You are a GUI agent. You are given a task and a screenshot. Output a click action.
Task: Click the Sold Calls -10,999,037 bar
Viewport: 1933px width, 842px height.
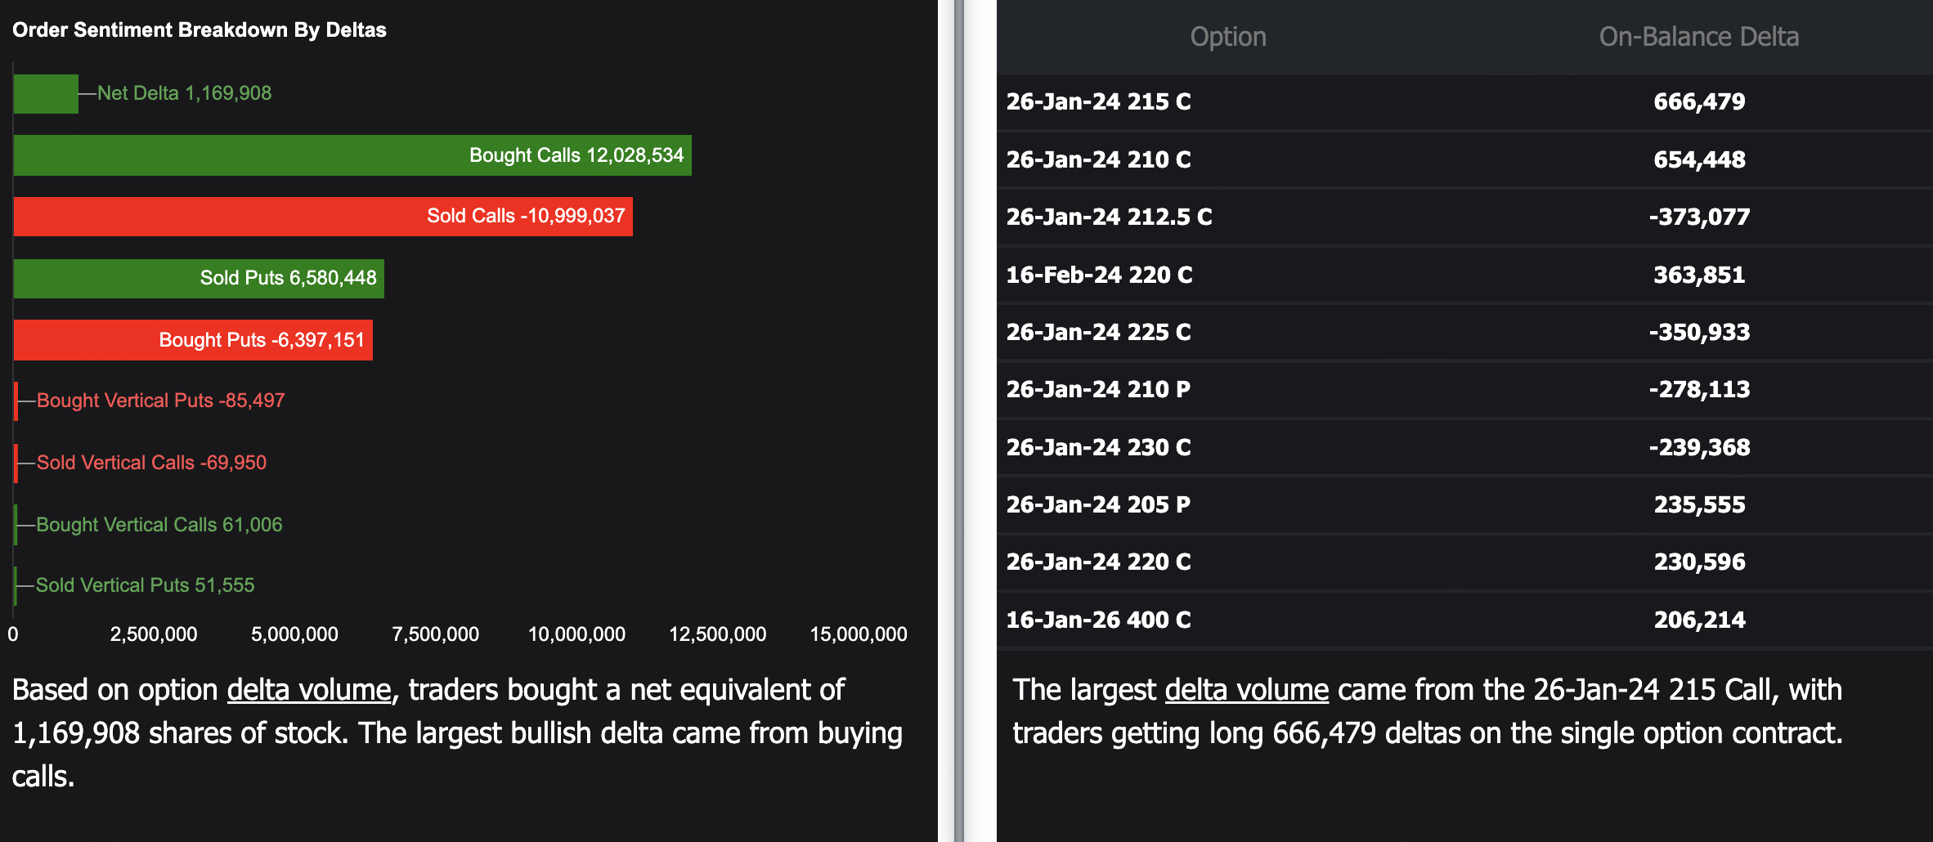[323, 217]
